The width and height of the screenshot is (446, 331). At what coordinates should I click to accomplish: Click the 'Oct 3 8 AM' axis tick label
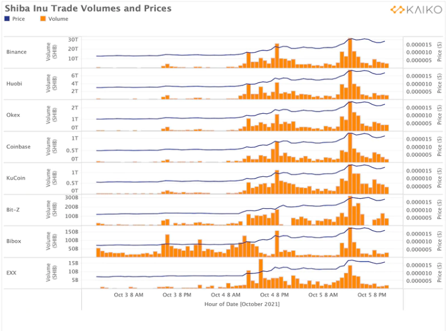pos(129,295)
